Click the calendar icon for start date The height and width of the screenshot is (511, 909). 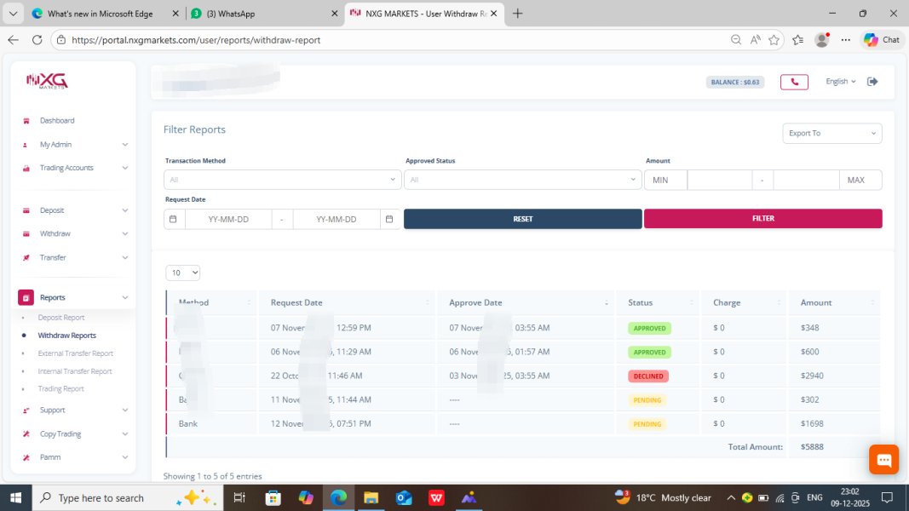(x=173, y=219)
